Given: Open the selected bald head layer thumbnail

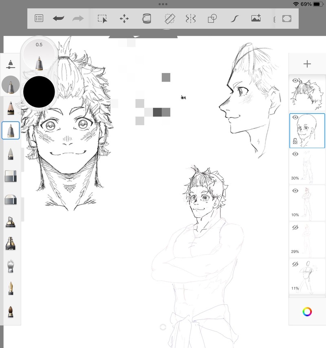Looking at the screenshot, I should [x=307, y=131].
